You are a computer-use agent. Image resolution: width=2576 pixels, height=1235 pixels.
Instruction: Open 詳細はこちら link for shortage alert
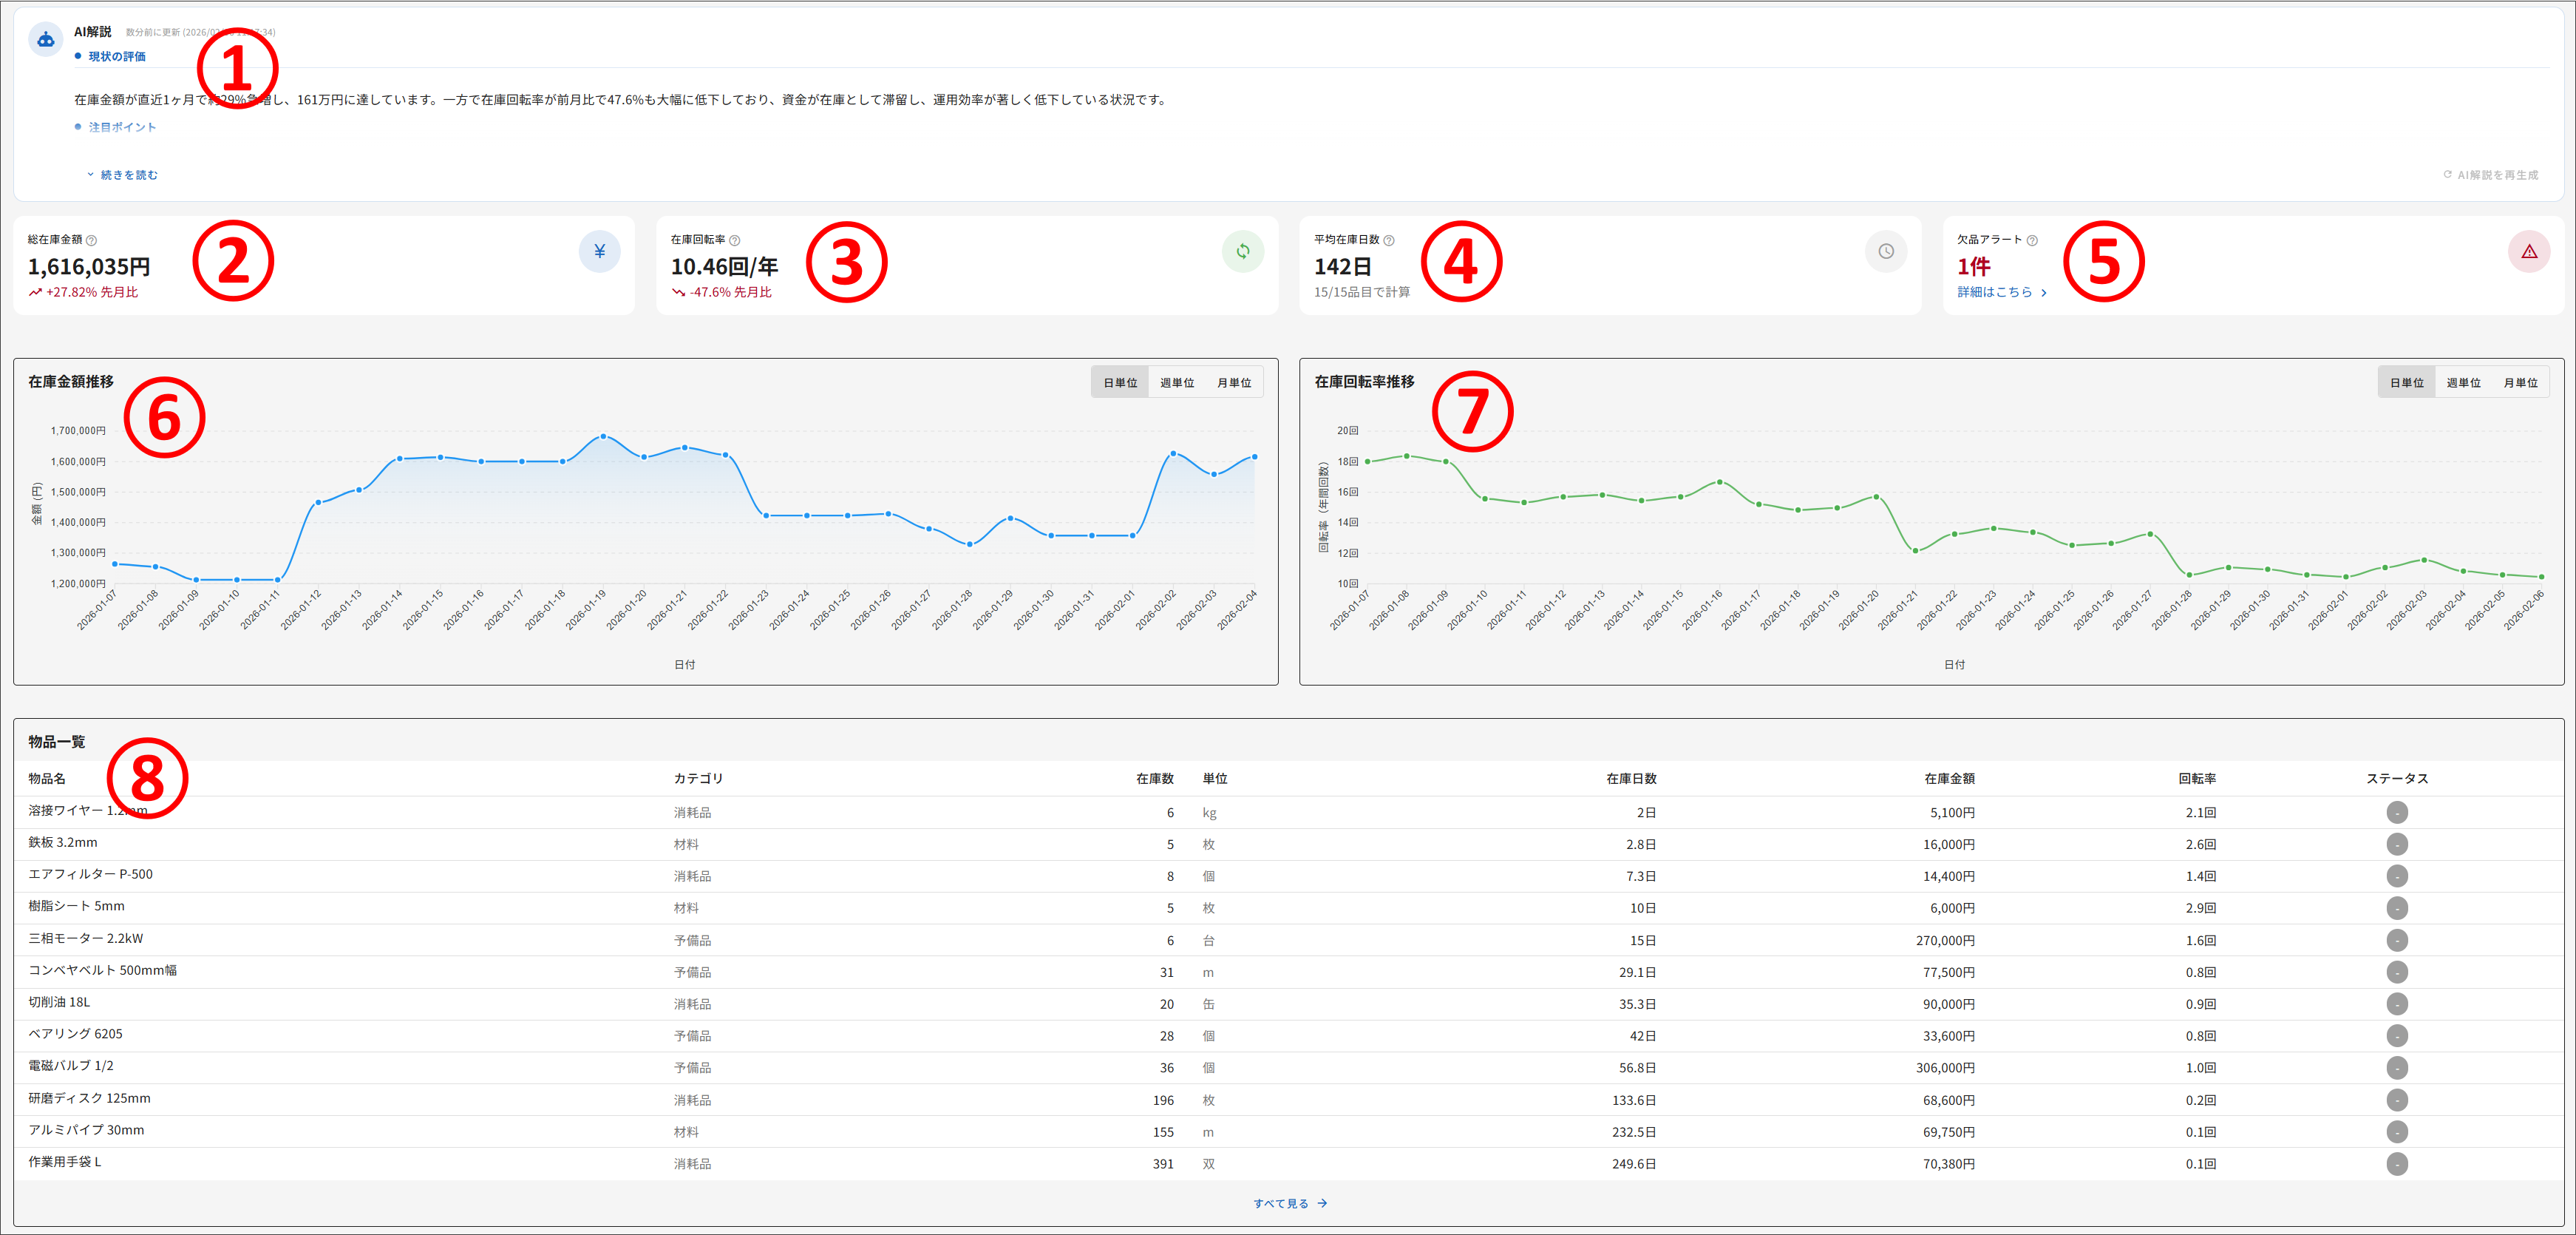click(2002, 292)
